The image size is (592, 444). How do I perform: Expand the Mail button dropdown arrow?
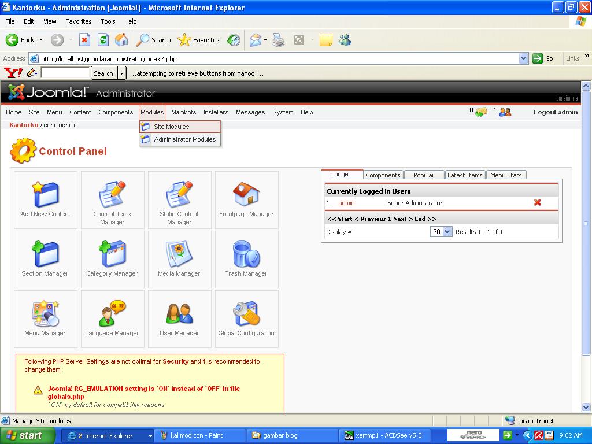pos(265,40)
